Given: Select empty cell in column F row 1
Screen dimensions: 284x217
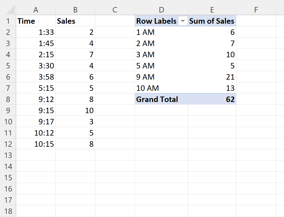Looking at the screenshot, I should (x=256, y=21).
